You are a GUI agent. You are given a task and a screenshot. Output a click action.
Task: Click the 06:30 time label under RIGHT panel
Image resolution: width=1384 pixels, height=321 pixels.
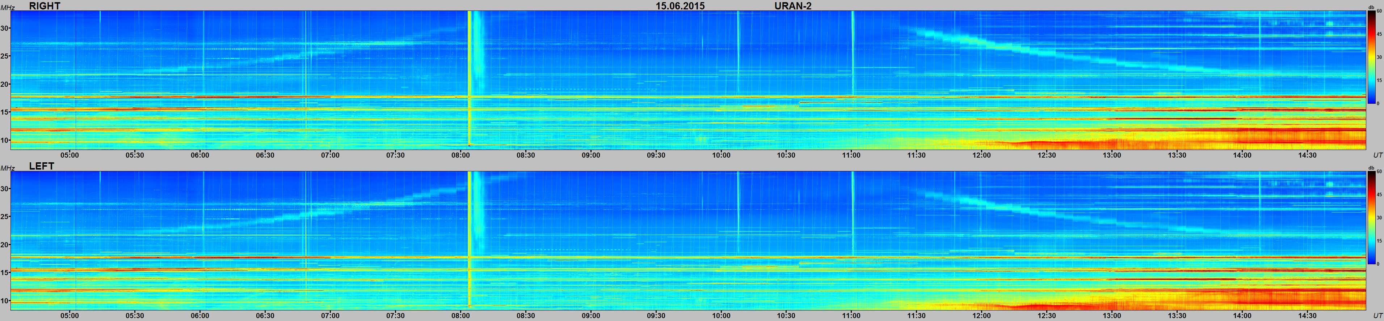click(x=265, y=155)
